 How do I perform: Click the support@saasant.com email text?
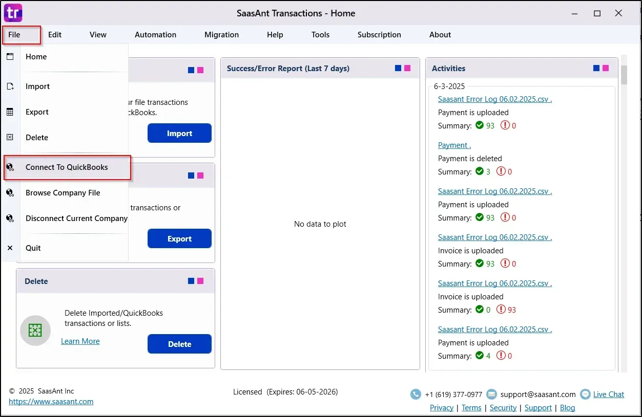point(538,394)
